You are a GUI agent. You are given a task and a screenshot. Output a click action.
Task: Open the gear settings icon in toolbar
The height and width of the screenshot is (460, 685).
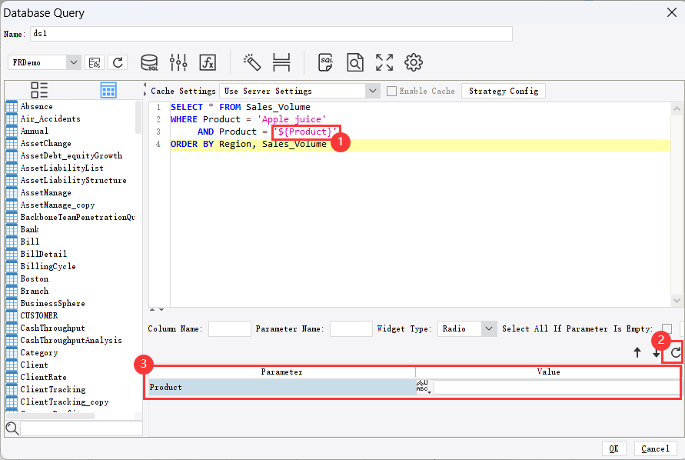(414, 62)
